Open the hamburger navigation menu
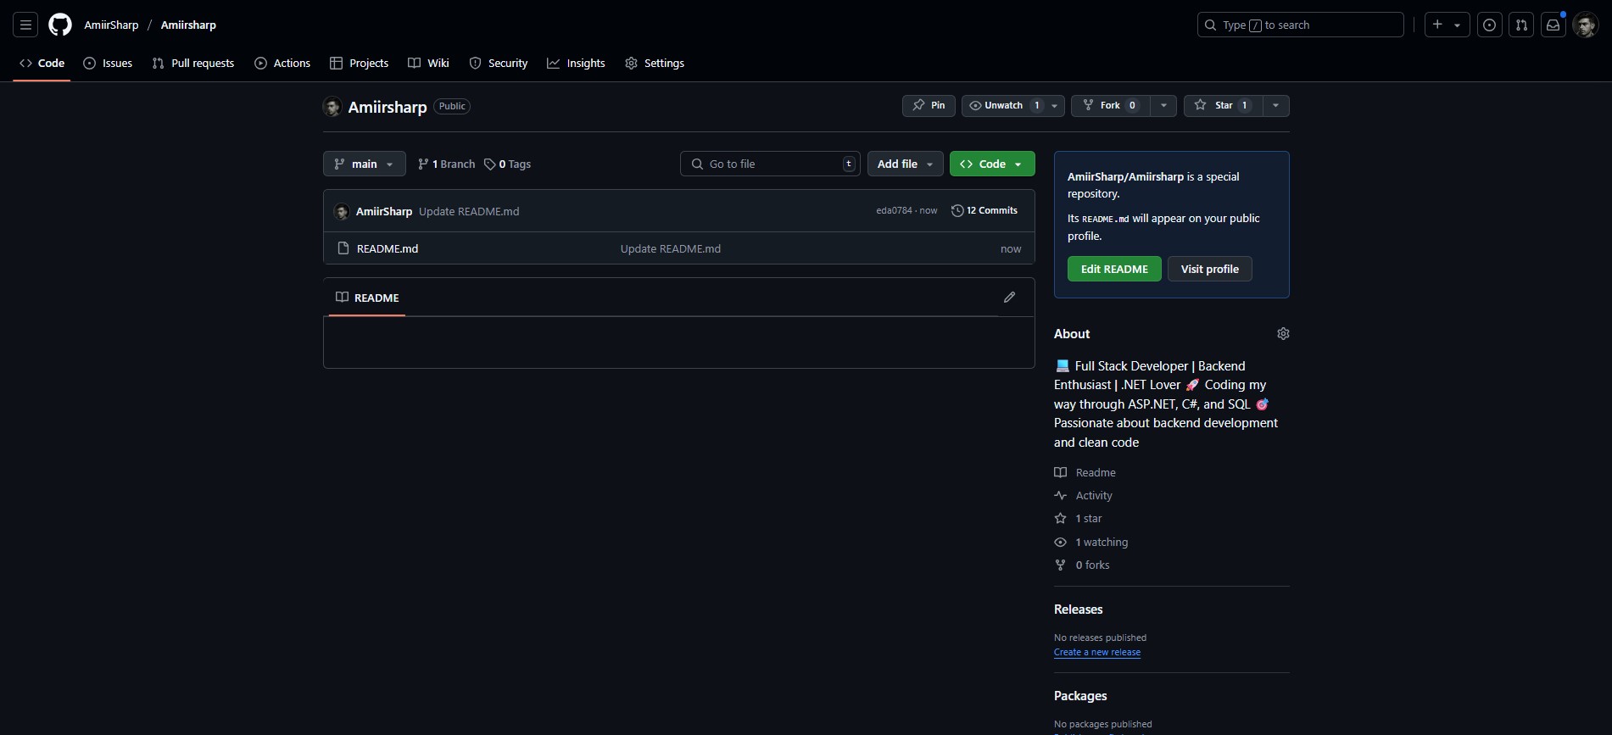 [x=25, y=25]
